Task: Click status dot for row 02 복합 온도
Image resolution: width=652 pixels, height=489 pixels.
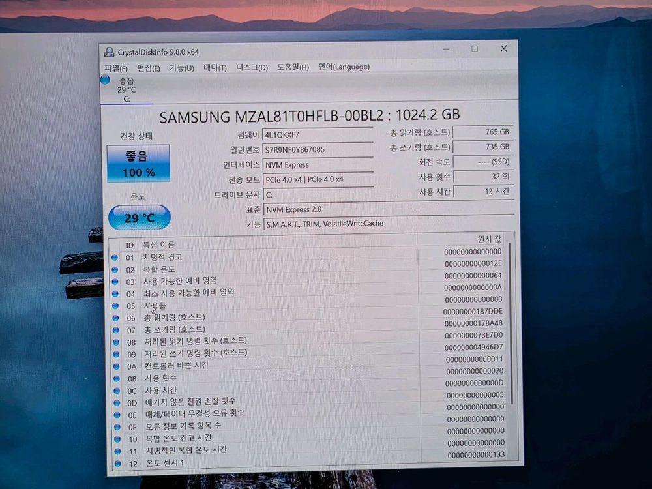Action: pos(115,270)
